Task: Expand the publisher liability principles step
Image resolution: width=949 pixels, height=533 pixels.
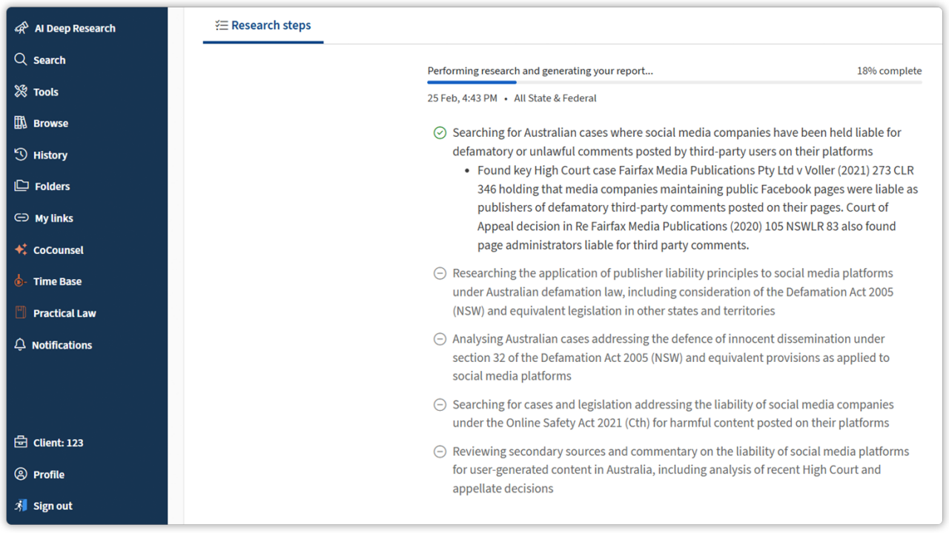Action: [x=440, y=273]
